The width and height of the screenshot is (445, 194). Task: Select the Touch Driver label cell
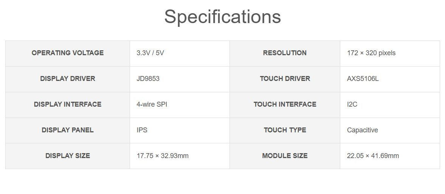pyautogui.click(x=285, y=79)
